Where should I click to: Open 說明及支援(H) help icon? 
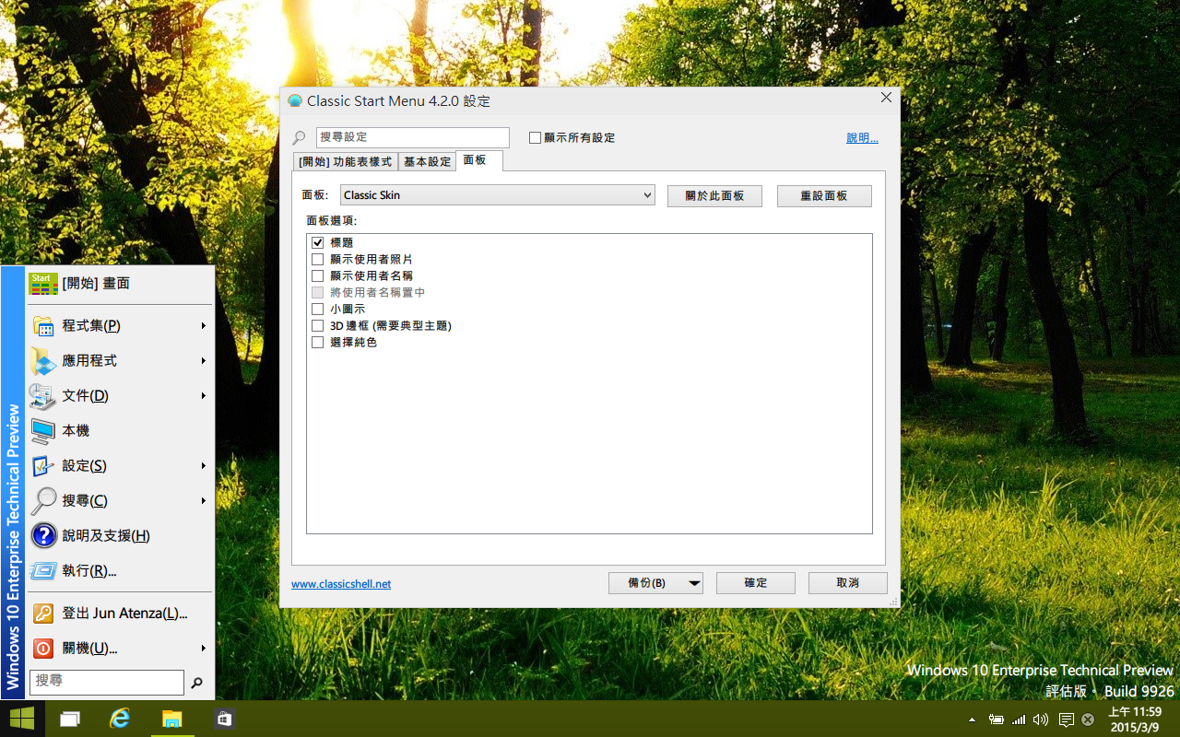click(x=43, y=536)
